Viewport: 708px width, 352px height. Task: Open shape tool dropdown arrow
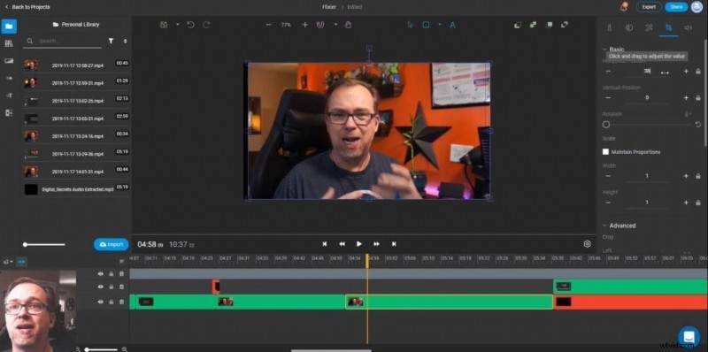click(439, 25)
